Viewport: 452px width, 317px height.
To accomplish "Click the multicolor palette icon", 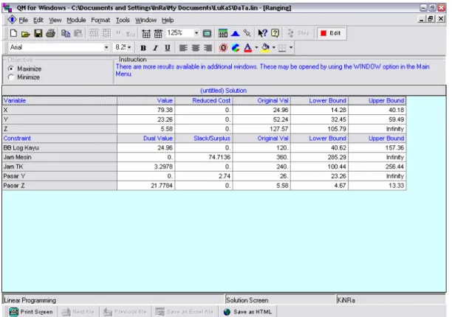I will pyautogui.click(x=236, y=48).
